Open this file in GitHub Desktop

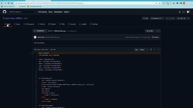pos(147,49)
